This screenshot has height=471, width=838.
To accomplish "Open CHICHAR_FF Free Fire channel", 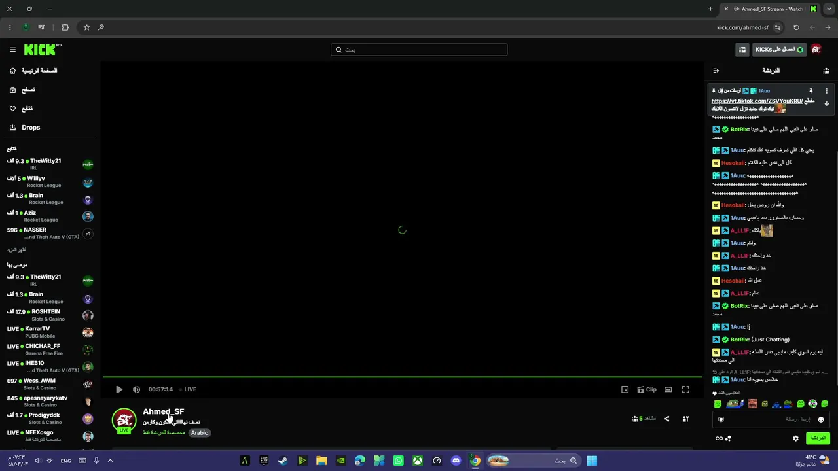I will click(x=50, y=349).
